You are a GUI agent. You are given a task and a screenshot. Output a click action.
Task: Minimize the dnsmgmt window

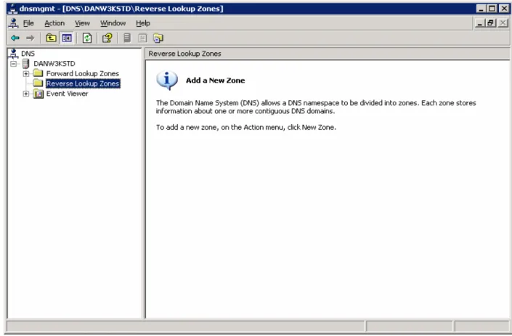(x=480, y=9)
